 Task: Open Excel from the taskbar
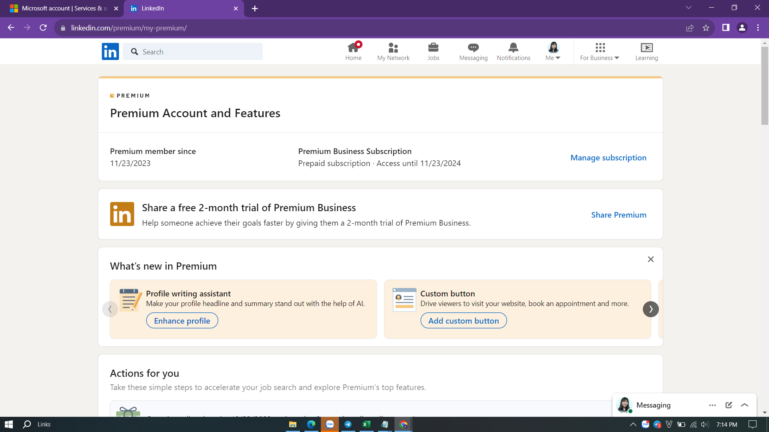click(366, 424)
